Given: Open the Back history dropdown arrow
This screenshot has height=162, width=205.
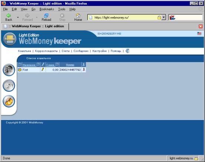Looking at the screenshot, I should (18, 17).
